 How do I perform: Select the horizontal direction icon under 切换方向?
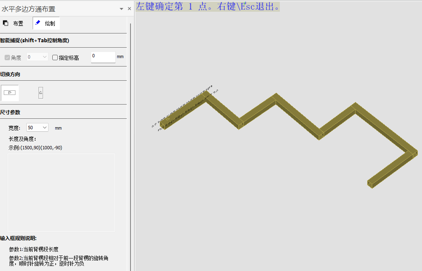tap(10, 92)
